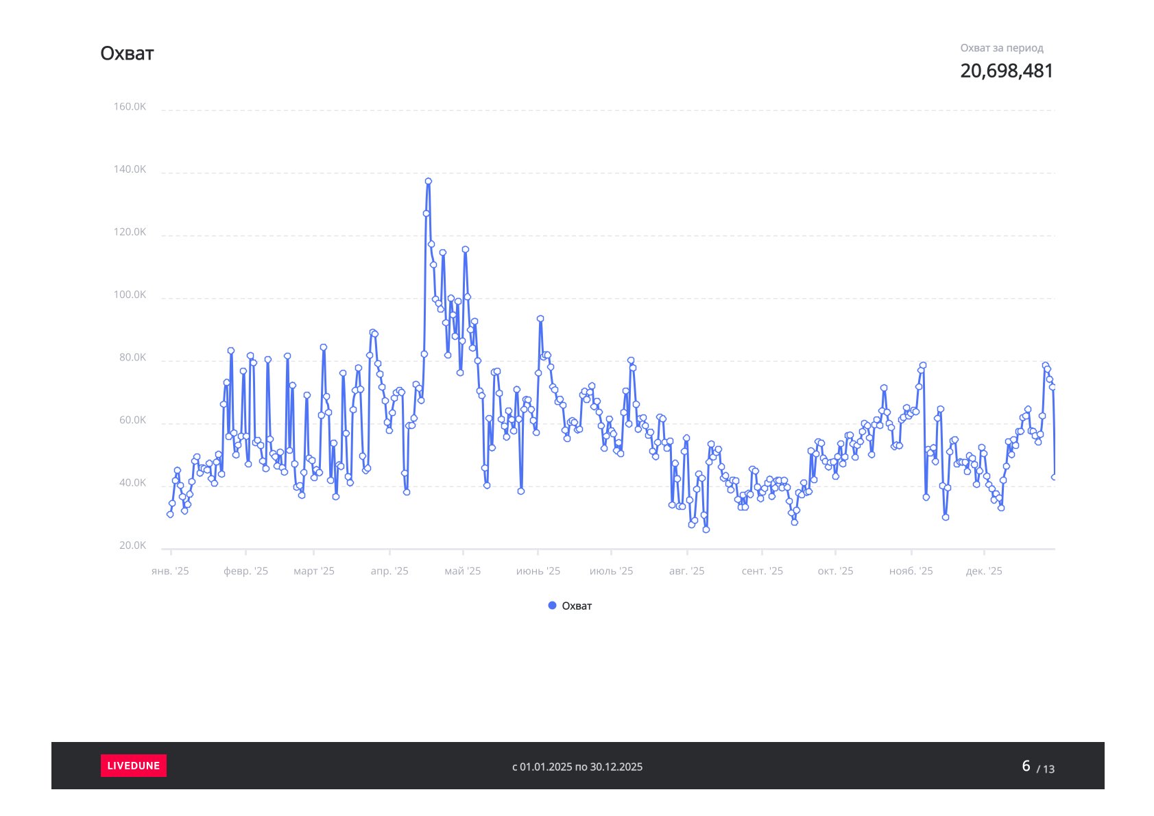Screen dimensions: 1154x816
Task: Click the июнь '25 axis label
Action: pos(538,571)
